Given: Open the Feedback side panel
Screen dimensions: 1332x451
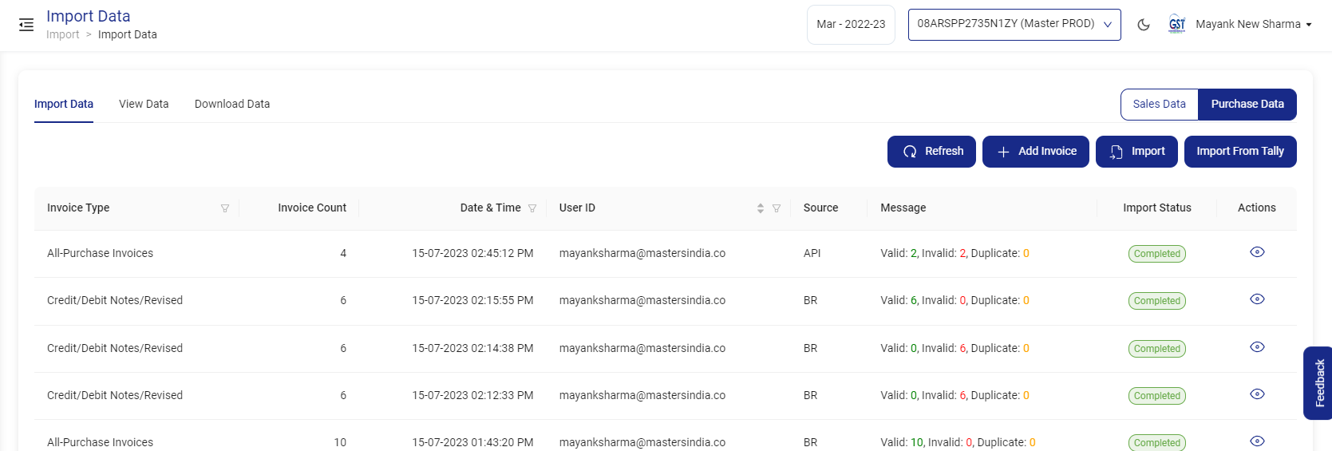Looking at the screenshot, I should 1319,383.
